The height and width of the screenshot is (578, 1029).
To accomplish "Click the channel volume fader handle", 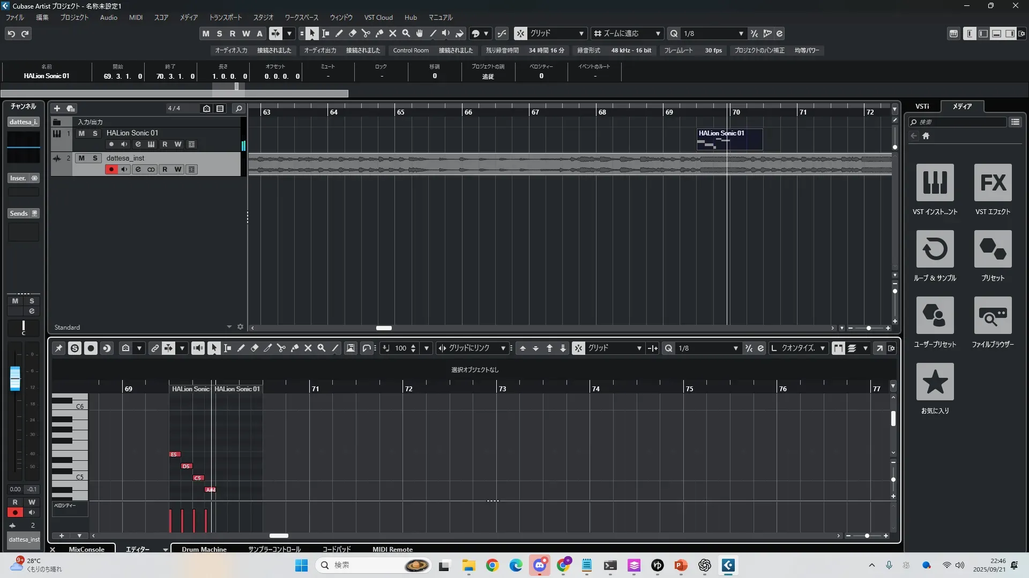I will point(15,378).
